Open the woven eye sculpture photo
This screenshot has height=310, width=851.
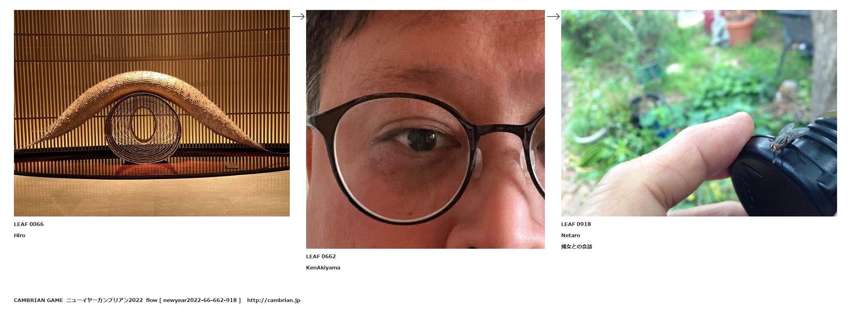pos(152,113)
